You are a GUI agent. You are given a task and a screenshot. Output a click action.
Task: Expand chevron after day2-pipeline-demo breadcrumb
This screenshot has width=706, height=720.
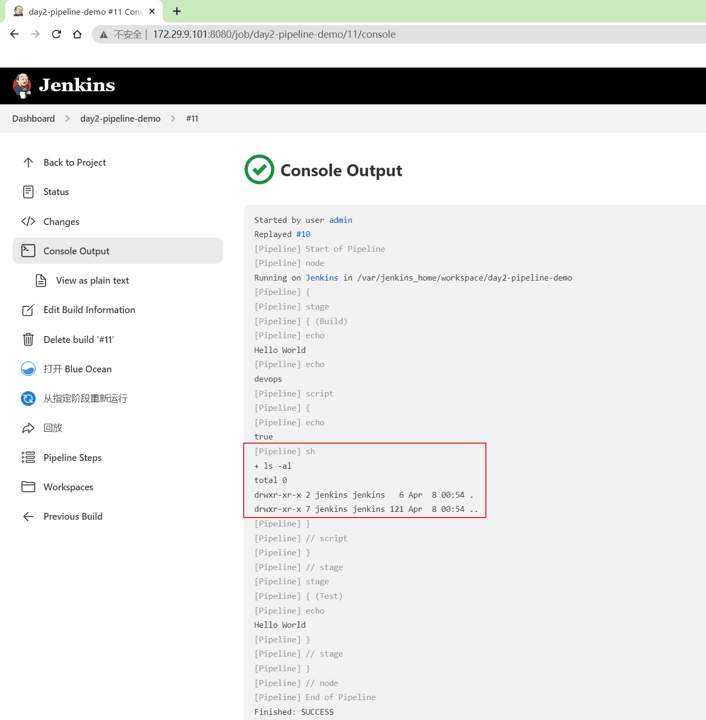[x=173, y=119]
